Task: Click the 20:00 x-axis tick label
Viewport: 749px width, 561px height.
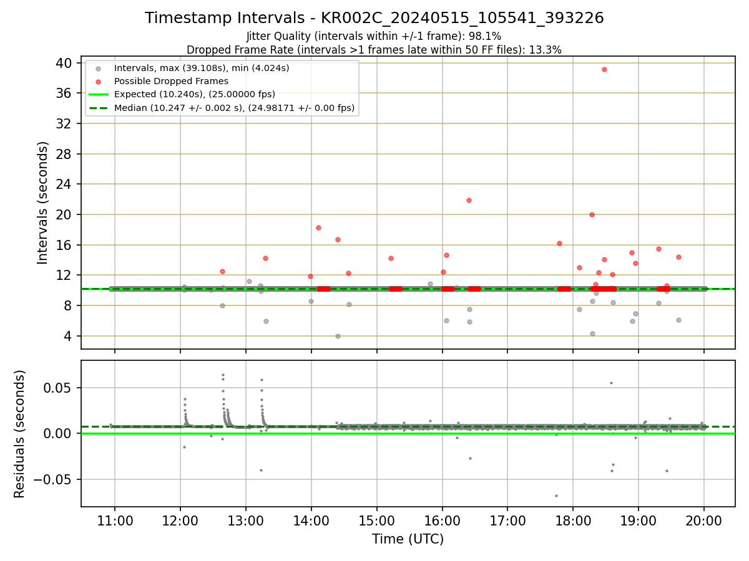Action: pyautogui.click(x=704, y=521)
